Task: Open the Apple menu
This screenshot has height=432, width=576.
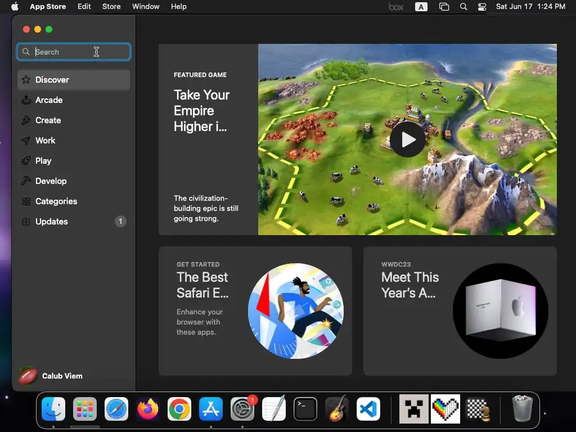Action: click(15, 7)
